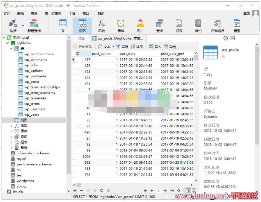Click the 导入 import button
This screenshot has width=261, height=202.
coord(155,47)
